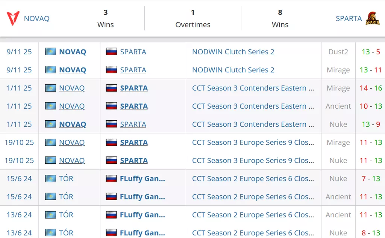
Task: Click Kazakhstan flag in the 8 - 13 row
Action: pyautogui.click(x=50, y=233)
